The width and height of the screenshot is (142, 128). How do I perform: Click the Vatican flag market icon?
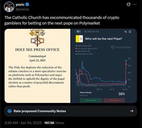79,39
